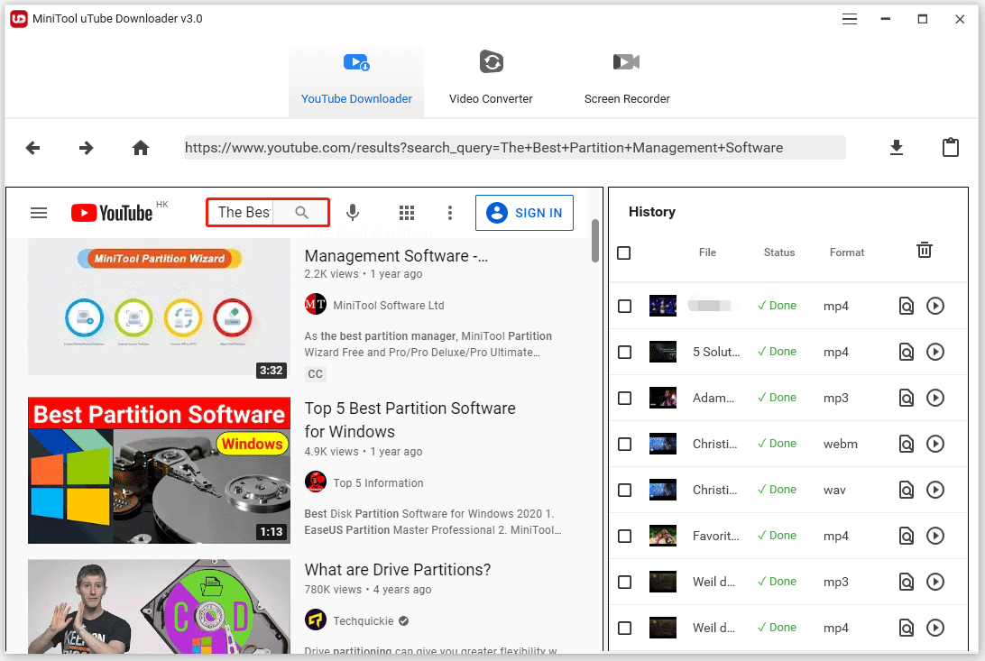
Task: Check the Weil d... mp4 row checkbox
Action: pos(624,628)
